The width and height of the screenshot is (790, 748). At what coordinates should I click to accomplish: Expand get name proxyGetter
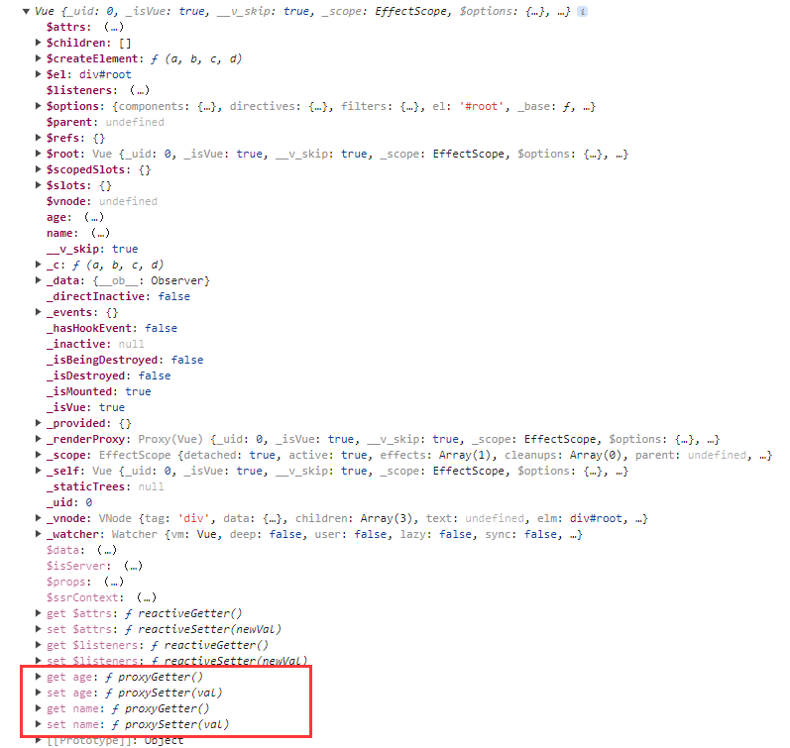[x=38, y=708]
